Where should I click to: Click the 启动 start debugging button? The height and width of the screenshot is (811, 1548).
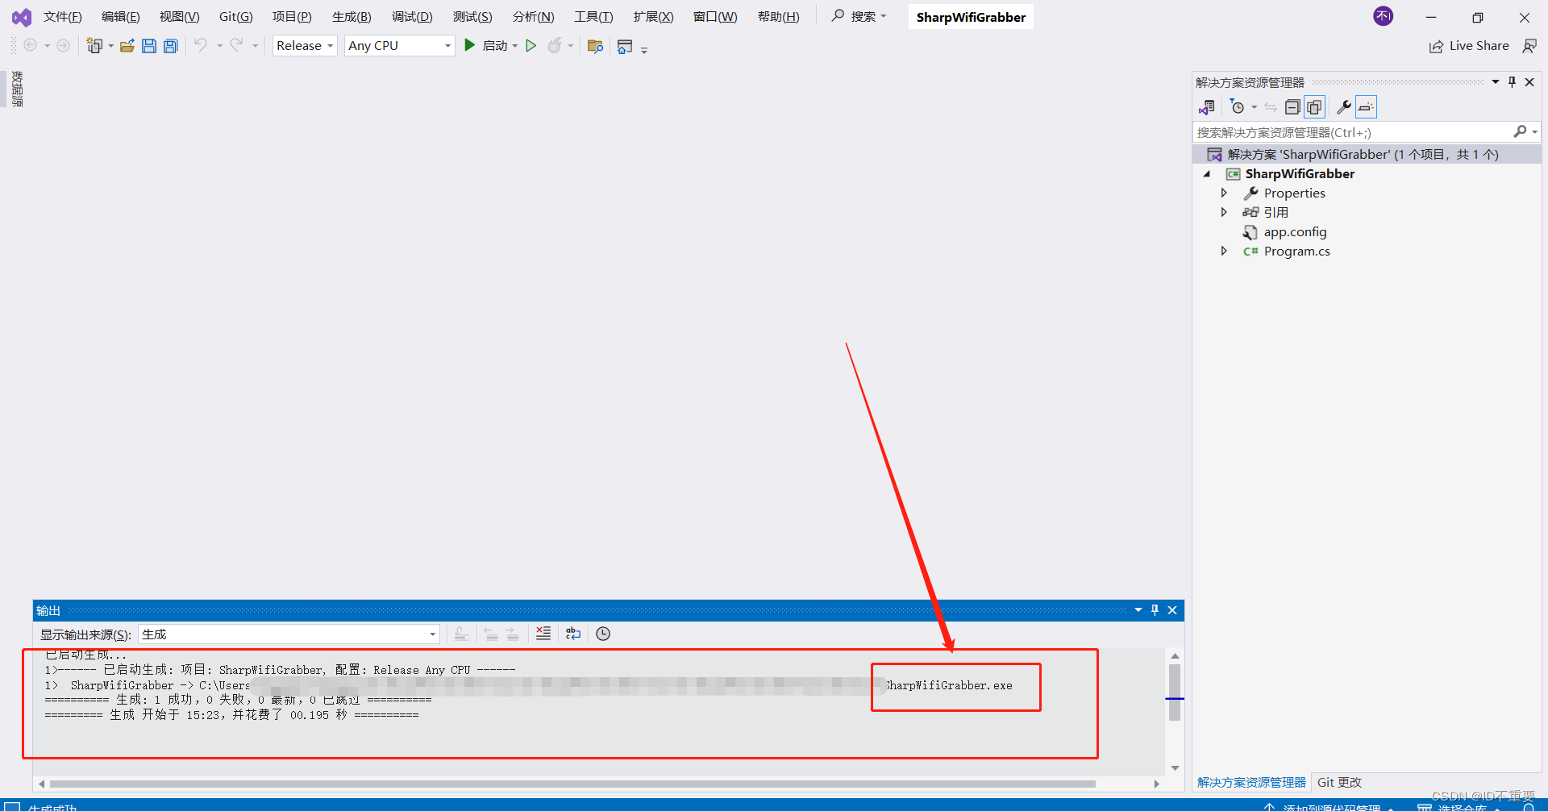[486, 46]
